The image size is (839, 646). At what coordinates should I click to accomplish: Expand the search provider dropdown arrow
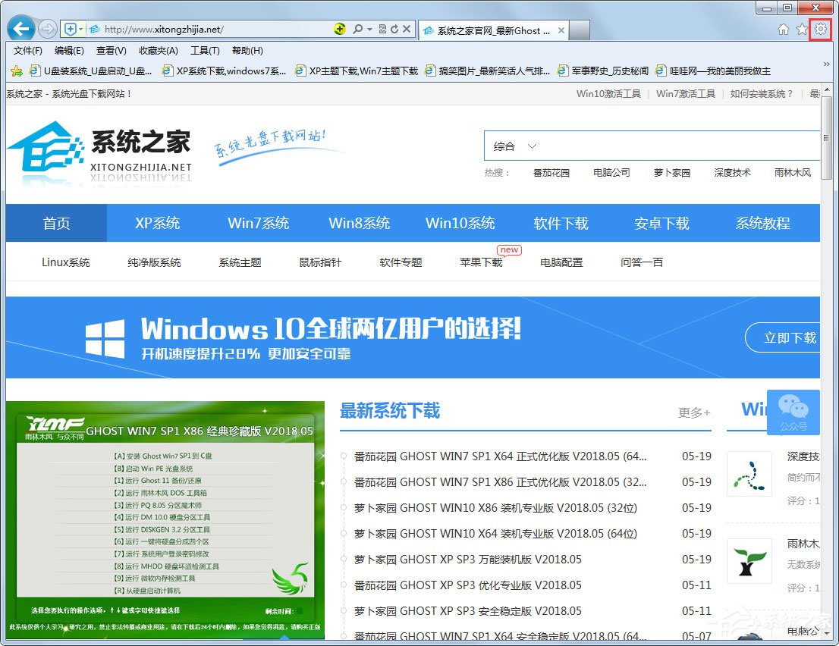[369, 29]
